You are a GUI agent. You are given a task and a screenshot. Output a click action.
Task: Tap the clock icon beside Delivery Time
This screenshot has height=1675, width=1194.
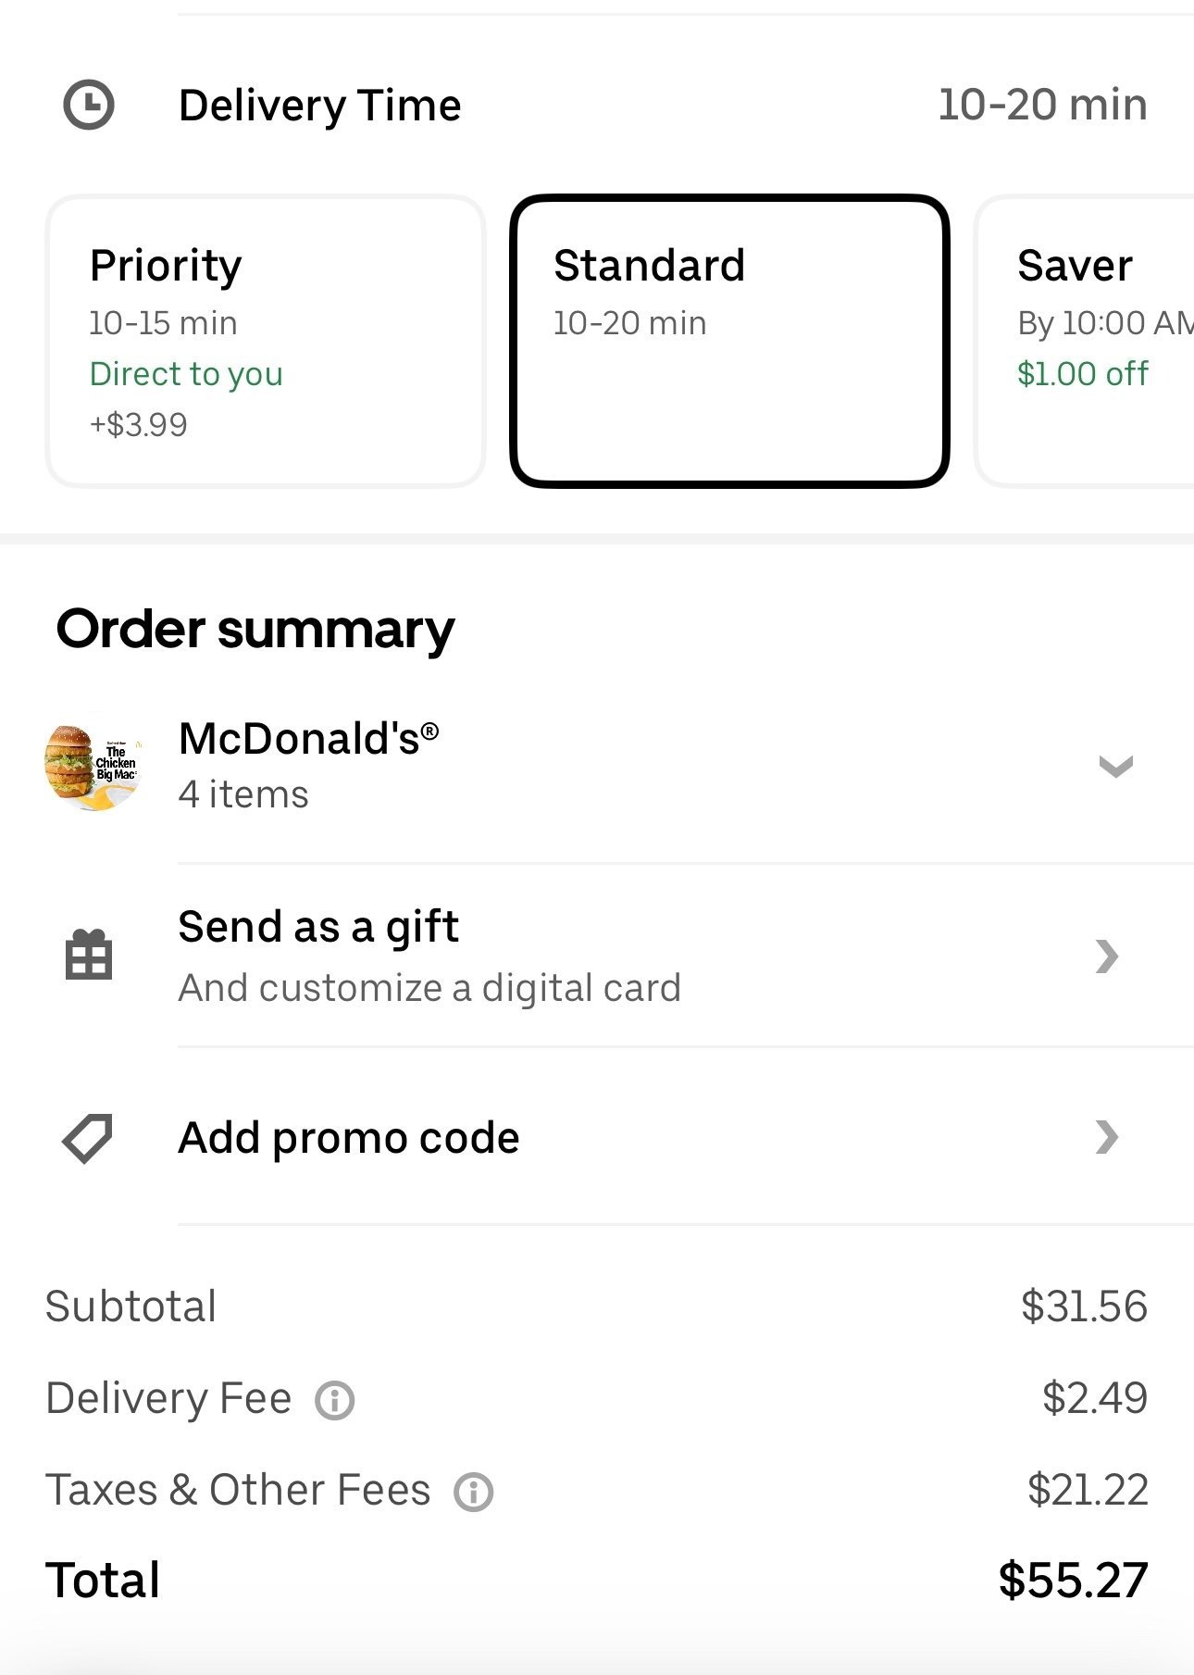tap(88, 105)
